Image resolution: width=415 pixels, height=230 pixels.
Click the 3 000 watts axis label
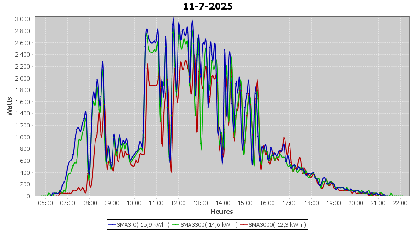[x=22, y=19]
